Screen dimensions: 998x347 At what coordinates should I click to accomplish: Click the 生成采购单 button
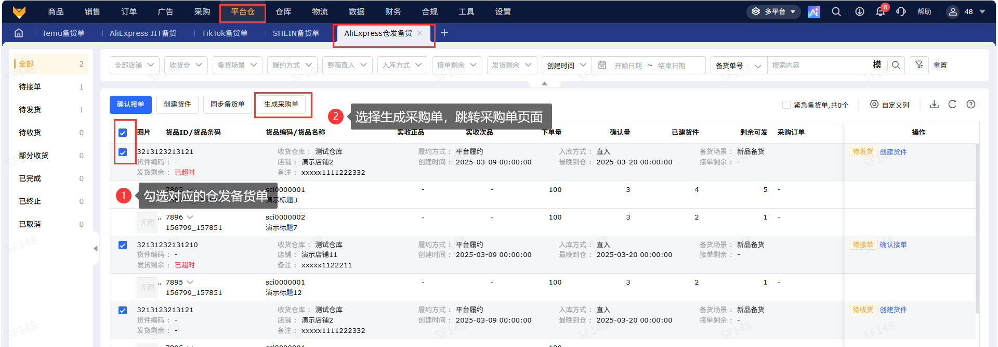(281, 105)
